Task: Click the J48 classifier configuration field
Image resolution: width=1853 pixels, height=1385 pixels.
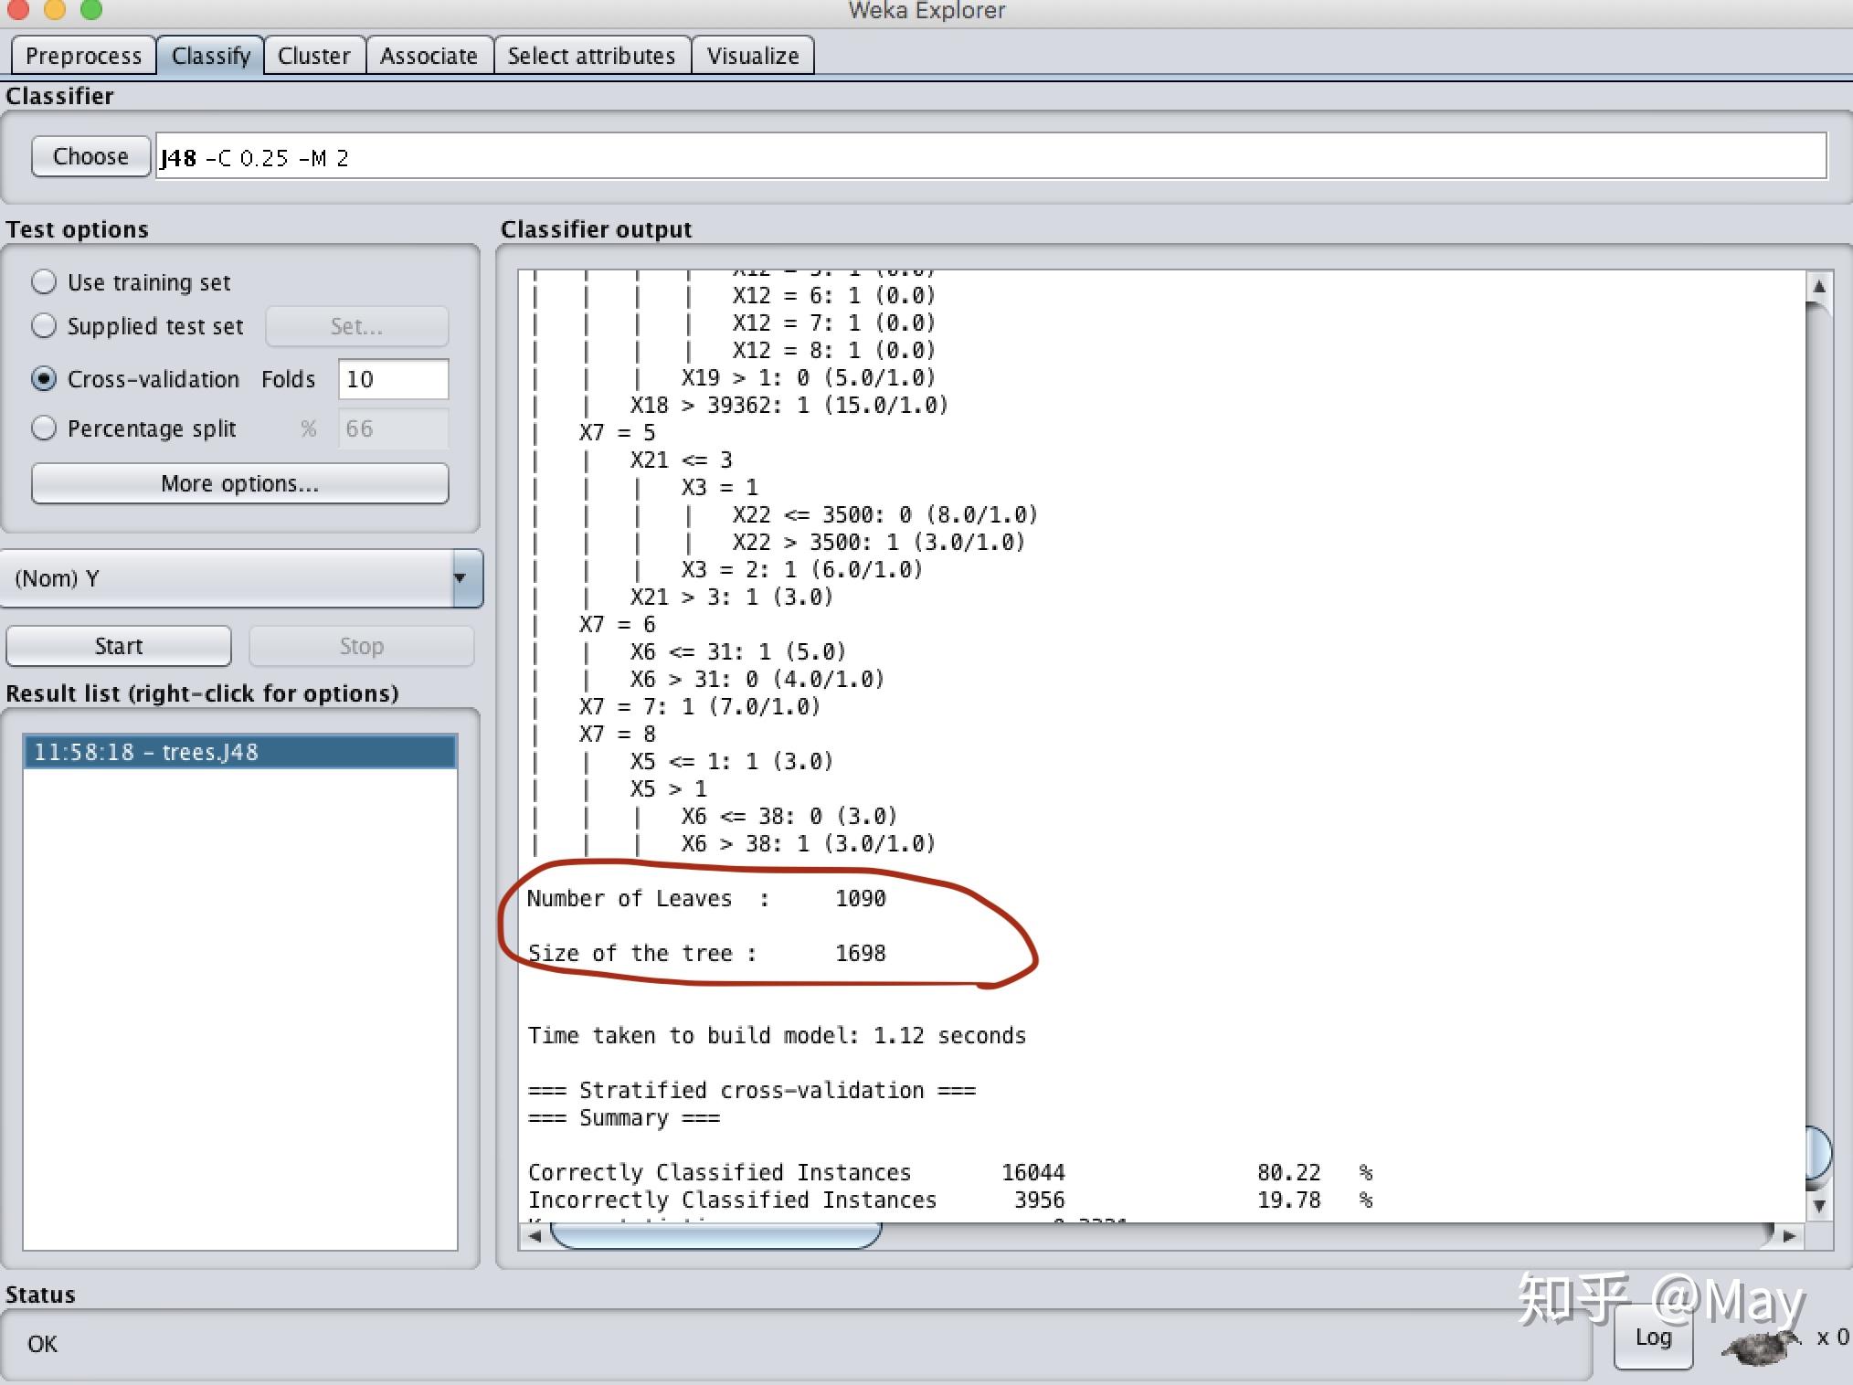Action: click(990, 157)
